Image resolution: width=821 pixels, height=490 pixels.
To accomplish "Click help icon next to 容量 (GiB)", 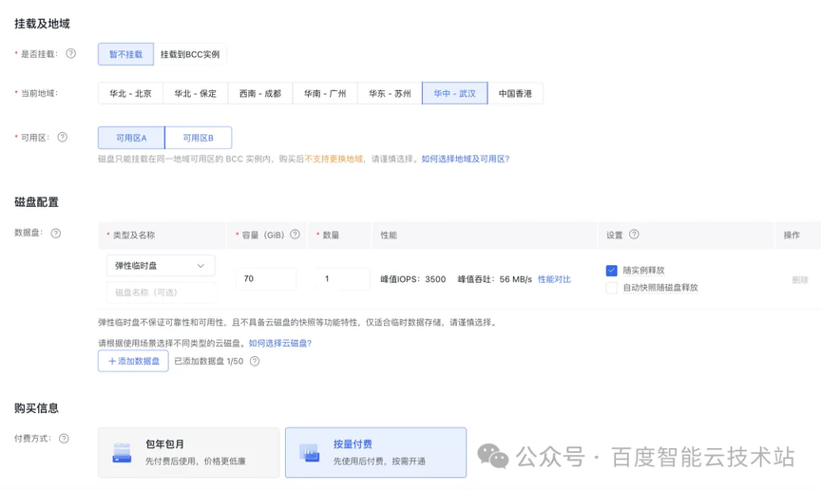I will point(296,235).
